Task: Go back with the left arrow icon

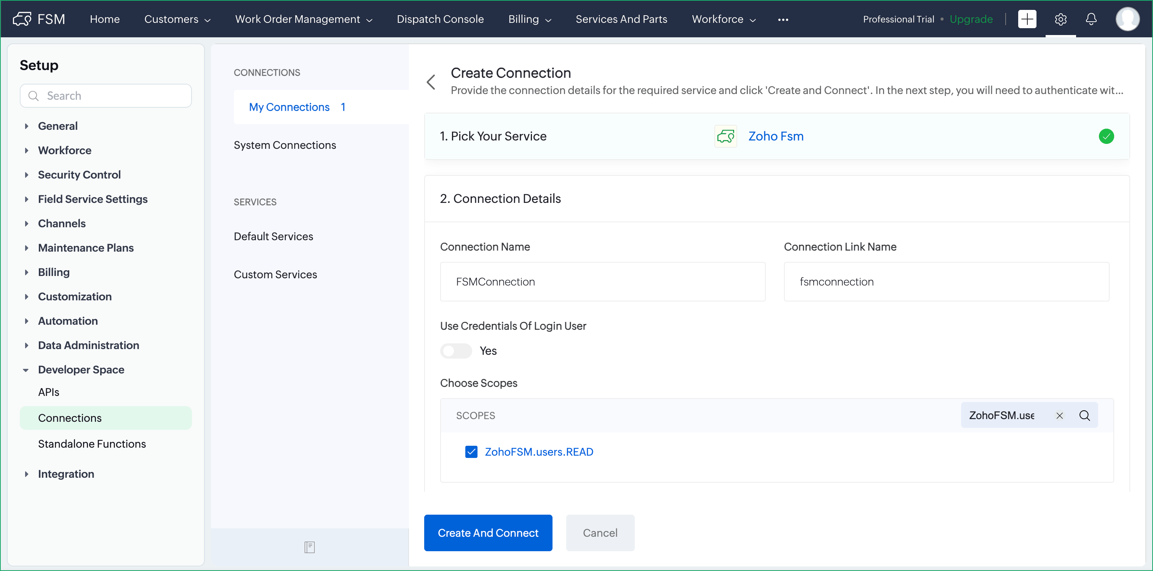Action: coord(431,82)
